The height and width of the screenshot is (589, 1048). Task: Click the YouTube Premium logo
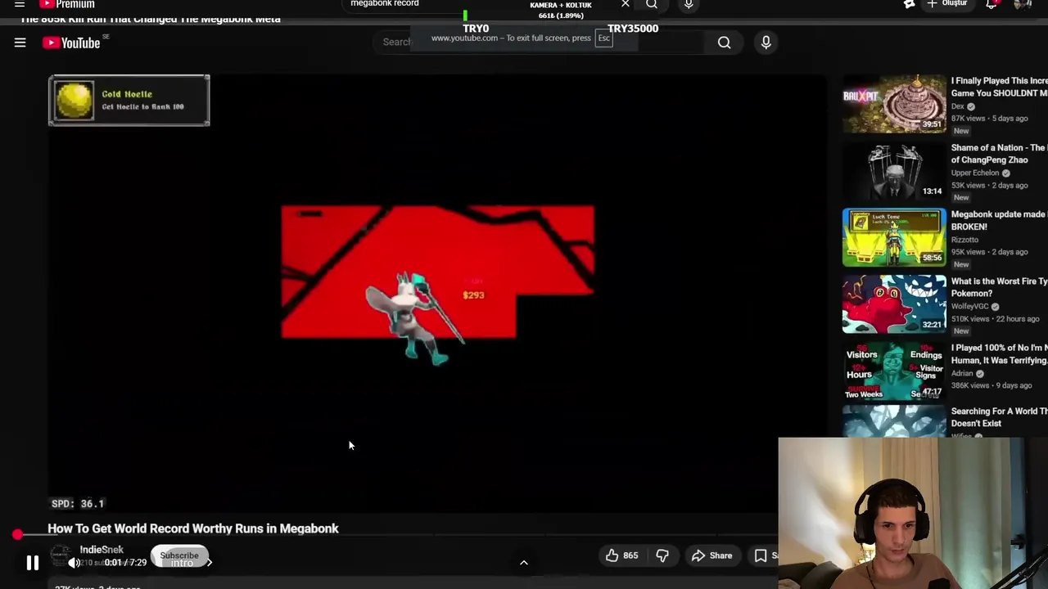[67, 4]
